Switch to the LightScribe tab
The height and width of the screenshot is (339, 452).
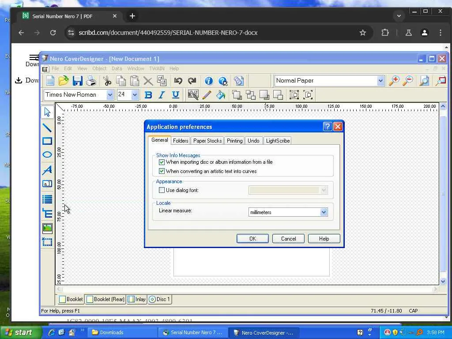coord(278,141)
